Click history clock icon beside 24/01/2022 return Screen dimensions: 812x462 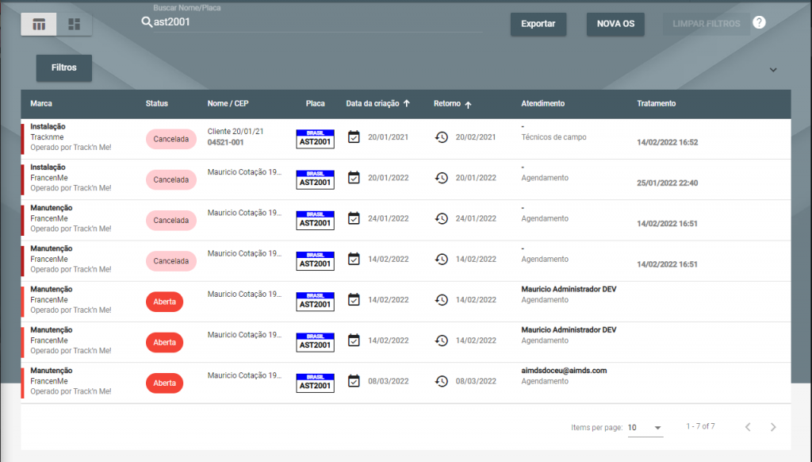[x=441, y=218]
